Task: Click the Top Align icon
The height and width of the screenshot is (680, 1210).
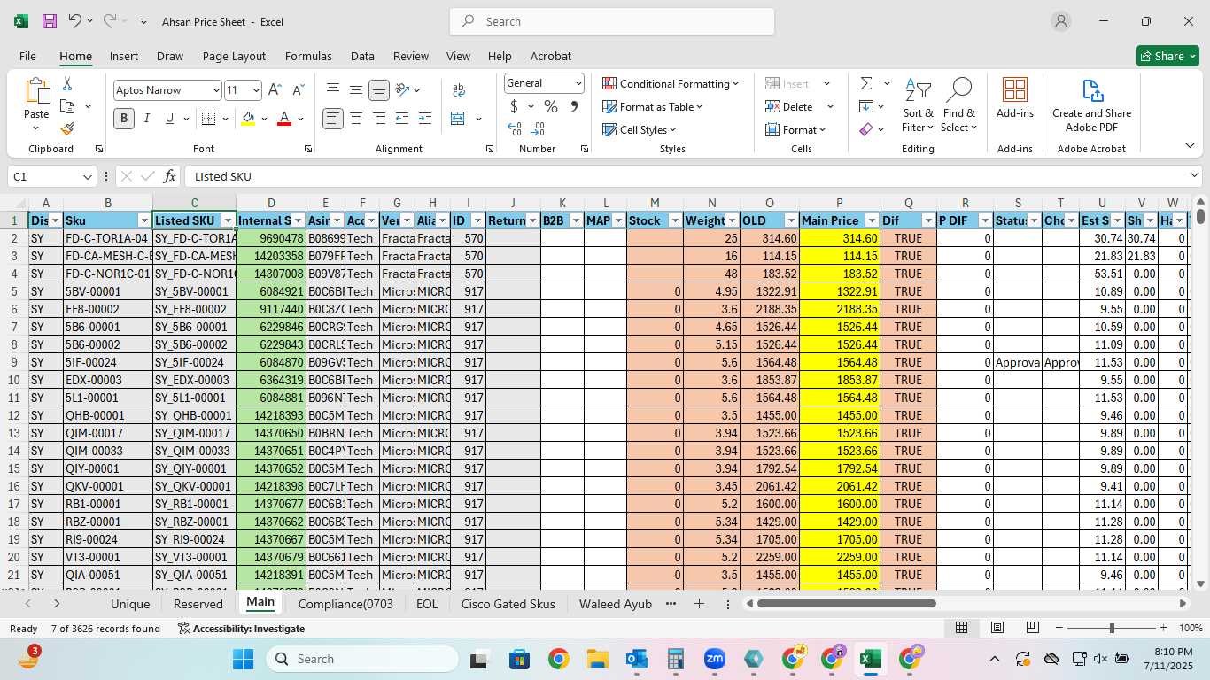Action: (333, 90)
